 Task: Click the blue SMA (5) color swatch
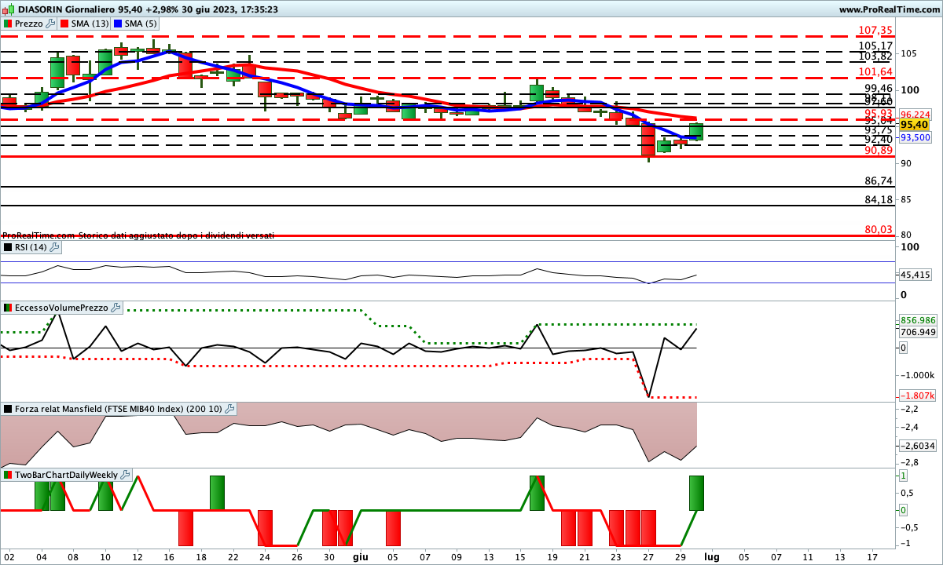click(x=119, y=24)
